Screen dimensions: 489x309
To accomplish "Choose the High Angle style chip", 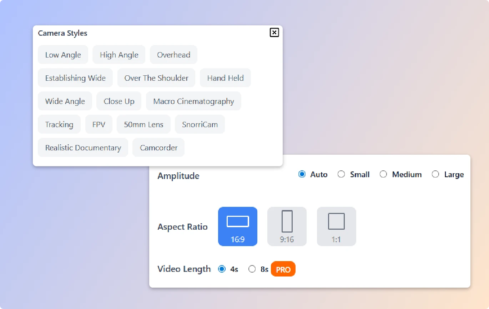I will (x=119, y=55).
